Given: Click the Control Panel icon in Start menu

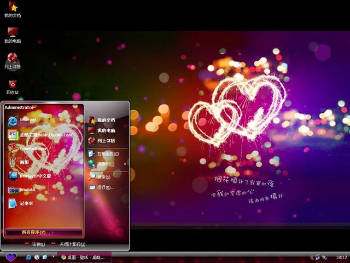Looking at the screenshot, I should pos(91,153).
